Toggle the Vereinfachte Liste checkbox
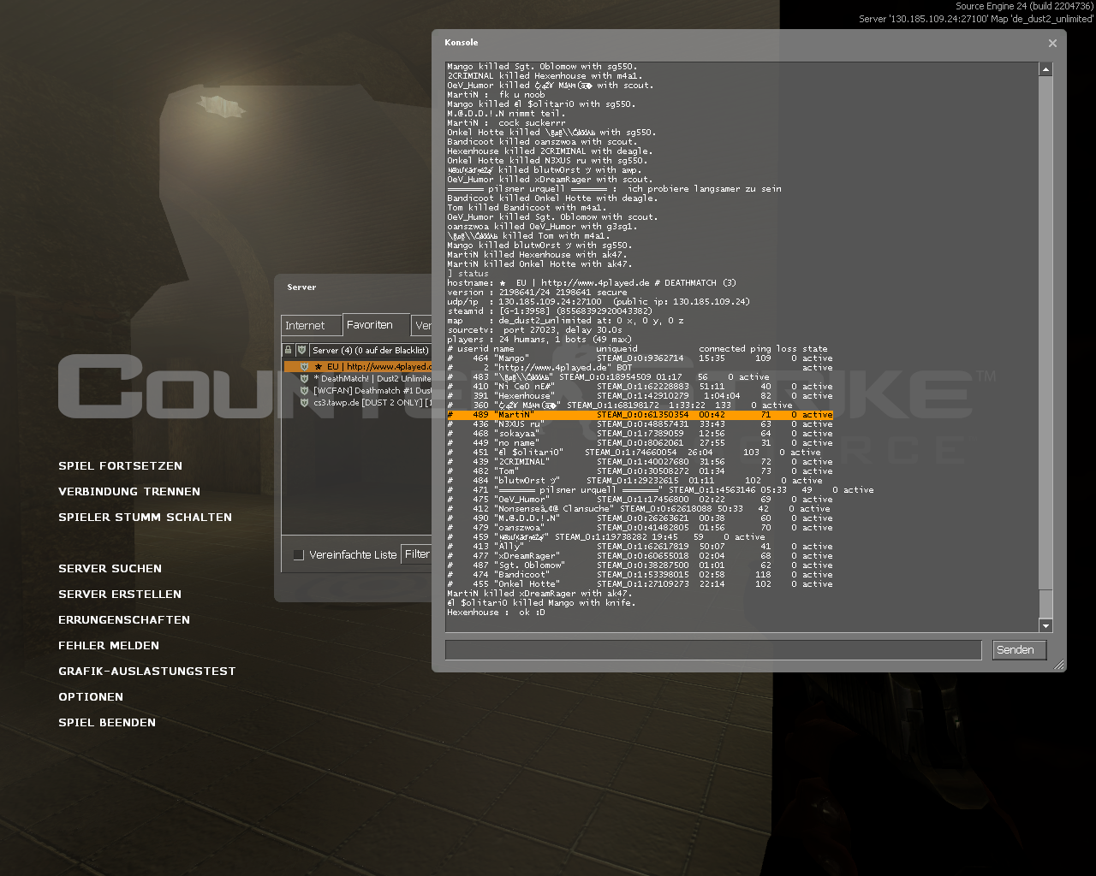This screenshot has width=1096, height=876. point(299,555)
